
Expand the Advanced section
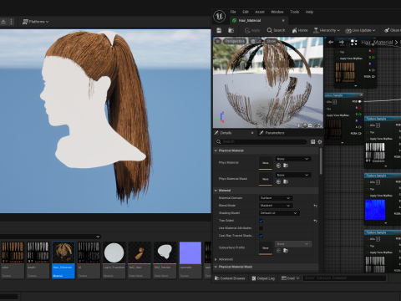(216, 259)
